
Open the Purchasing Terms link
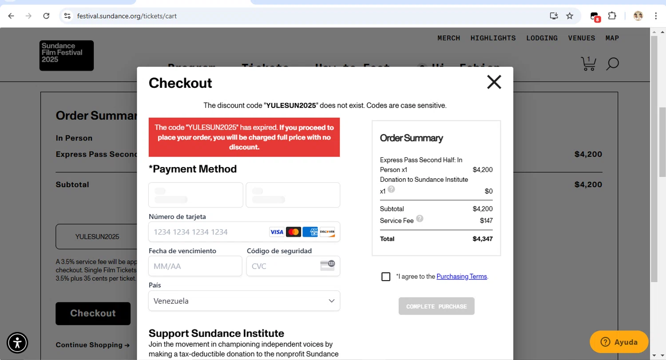pos(462,277)
